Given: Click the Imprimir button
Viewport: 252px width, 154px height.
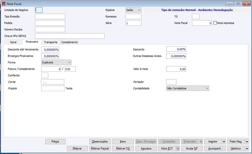Looking at the screenshot, I should pos(213,141).
